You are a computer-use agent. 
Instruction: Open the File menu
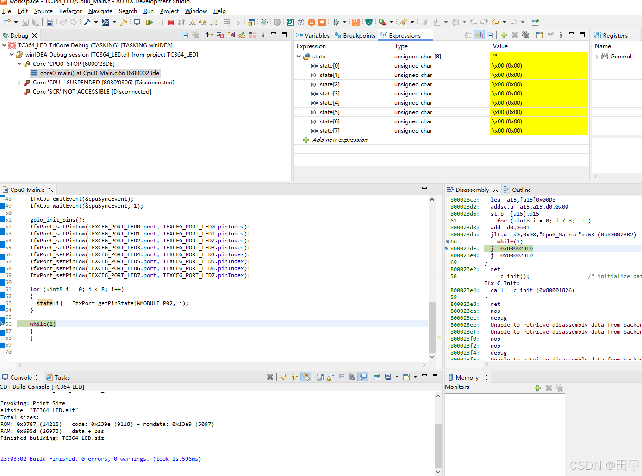click(6, 11)
